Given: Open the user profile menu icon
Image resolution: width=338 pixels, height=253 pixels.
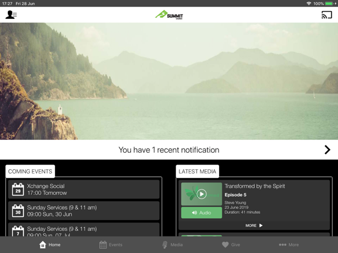Looking at the screenshot, I should [x=11, y=15].
